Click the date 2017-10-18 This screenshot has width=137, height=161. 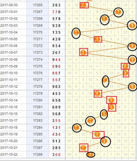tap(9, 127)
